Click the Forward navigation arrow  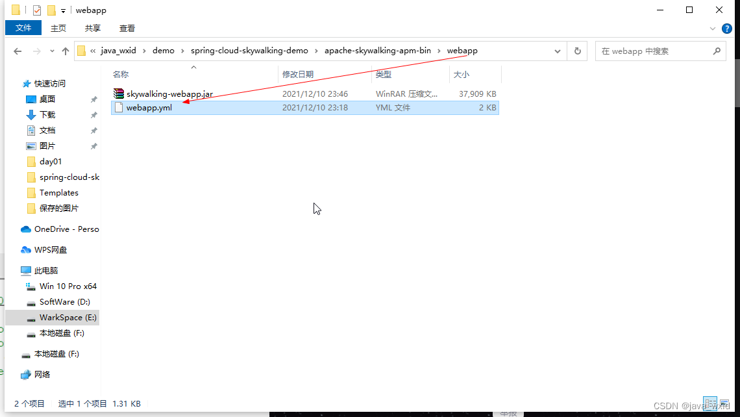pyautogui.click(x=37, y=51)
